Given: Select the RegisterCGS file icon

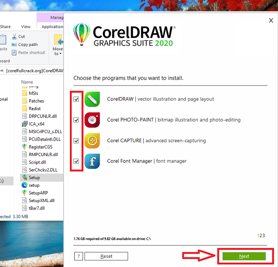Looking at the screenshot, I should click(25, 147).
